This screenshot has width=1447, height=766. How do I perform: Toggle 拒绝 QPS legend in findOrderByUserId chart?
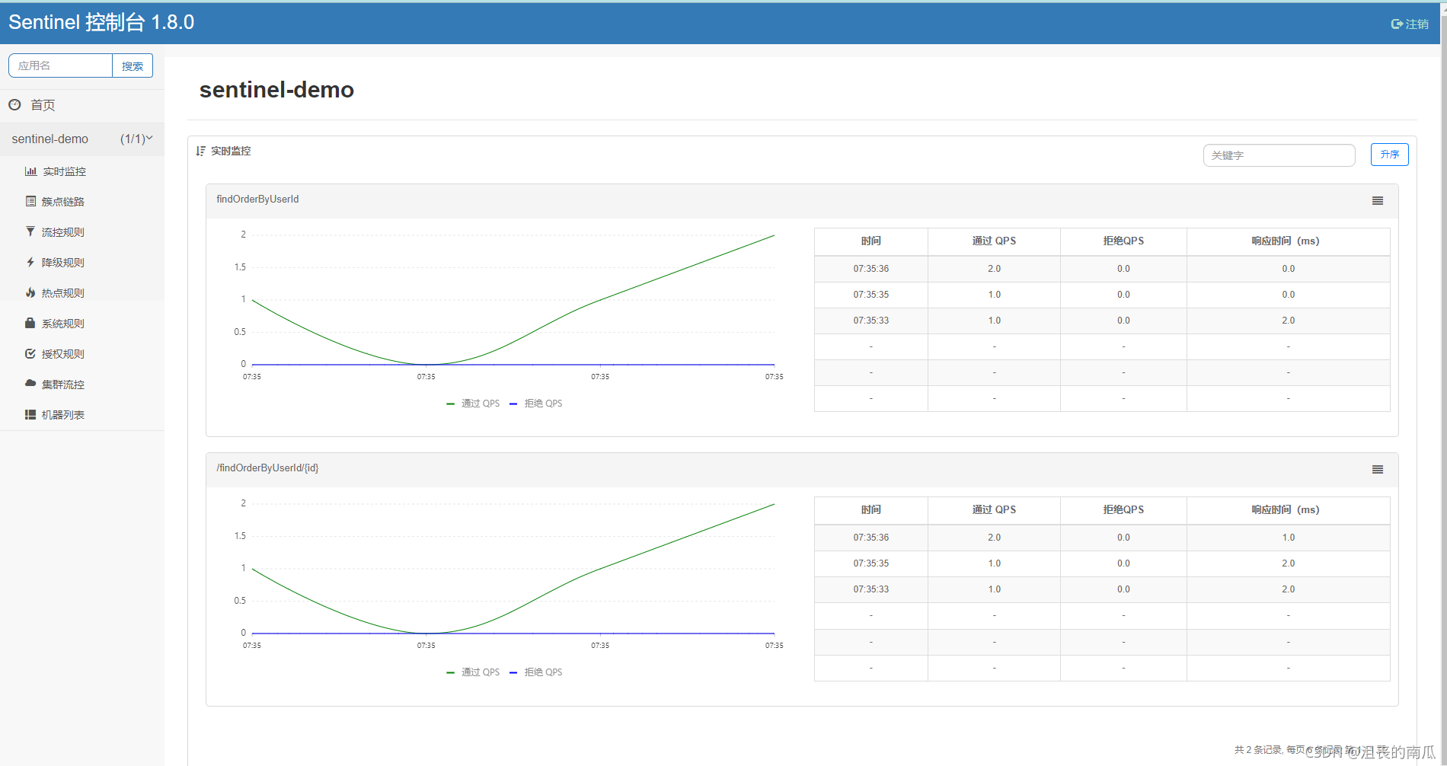[x=536, y=404]
